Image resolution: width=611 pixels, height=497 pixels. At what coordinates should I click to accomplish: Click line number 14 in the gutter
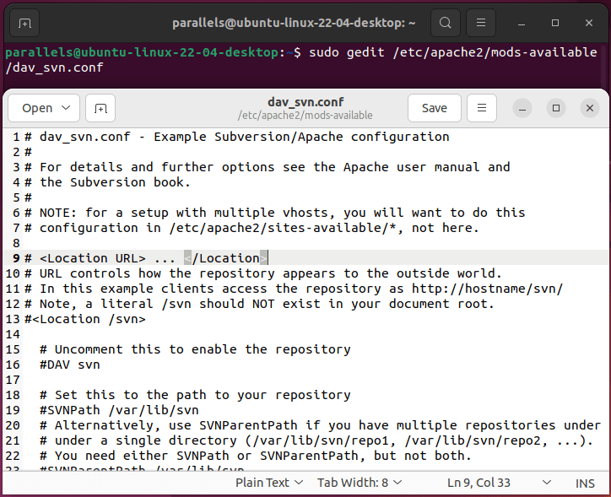[x=13, y=334]
